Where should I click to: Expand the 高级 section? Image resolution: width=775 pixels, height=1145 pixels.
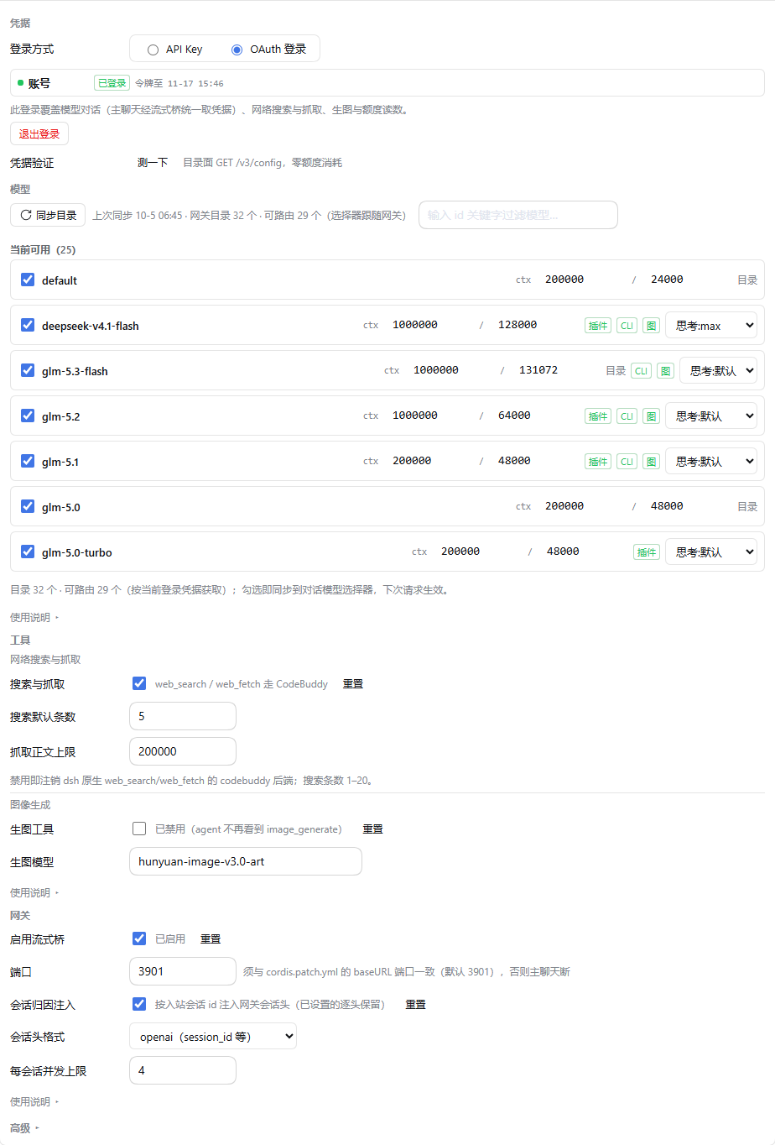click(x=24, y=1128)
